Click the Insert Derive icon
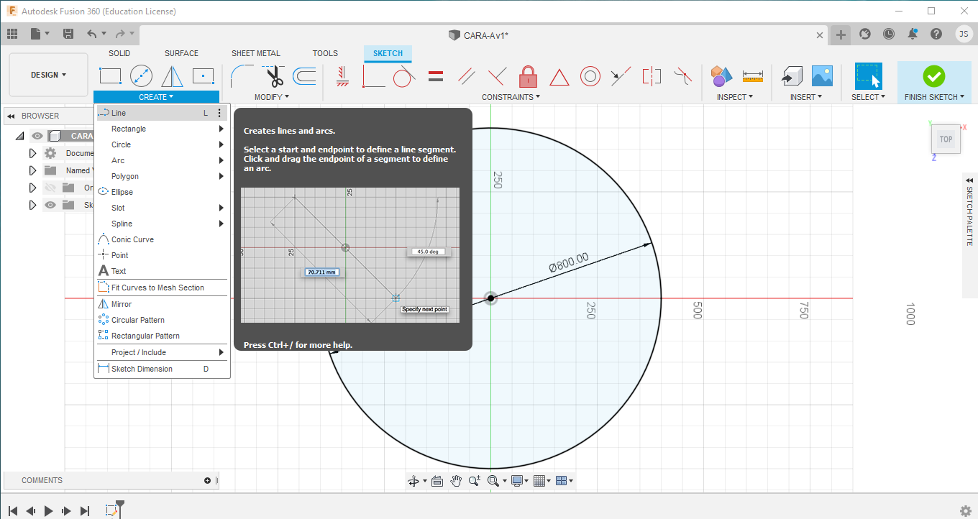Screen dimensions: 978x519 click(x=792, y=75)
